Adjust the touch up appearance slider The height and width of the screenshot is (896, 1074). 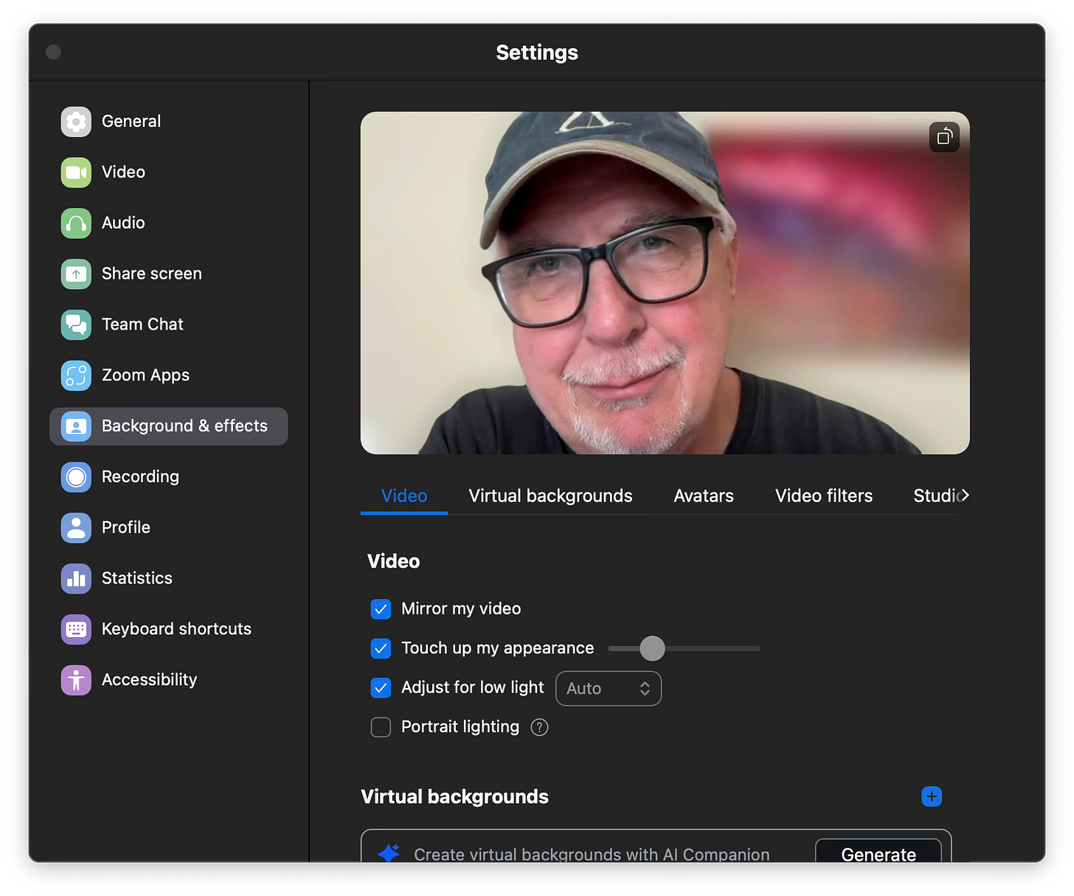652,648
